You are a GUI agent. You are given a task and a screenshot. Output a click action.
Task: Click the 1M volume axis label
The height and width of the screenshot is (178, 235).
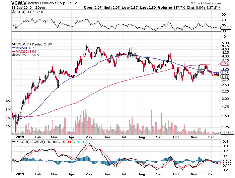click(x=8, y=126)
